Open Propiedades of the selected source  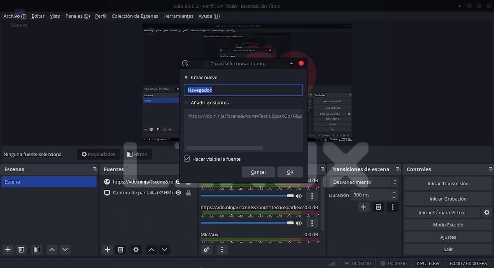(98, 154)
